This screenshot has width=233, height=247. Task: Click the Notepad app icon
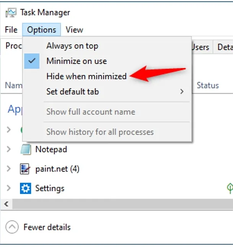point(25,149)
